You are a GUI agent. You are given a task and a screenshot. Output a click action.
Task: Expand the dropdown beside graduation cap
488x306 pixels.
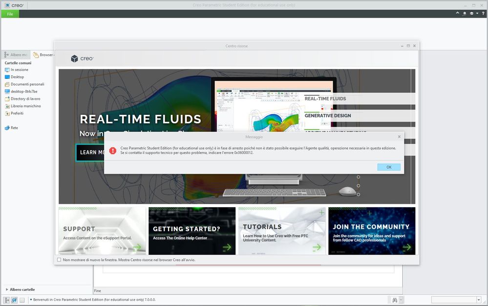tap(477, 13)
